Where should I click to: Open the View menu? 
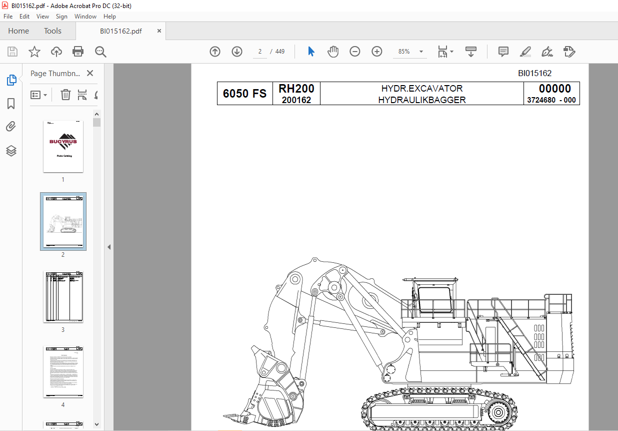43,17
